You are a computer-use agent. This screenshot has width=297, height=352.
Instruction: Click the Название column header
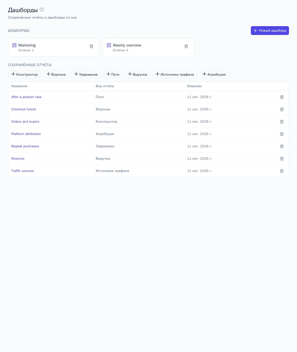click(19, 86)
